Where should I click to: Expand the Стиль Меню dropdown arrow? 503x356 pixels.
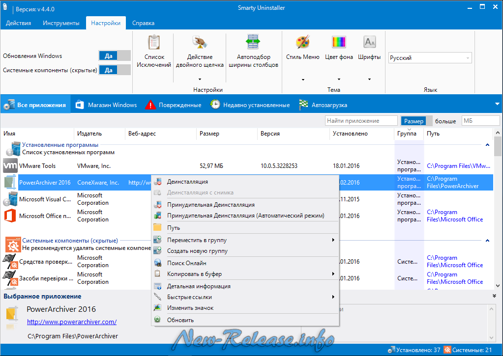coord(303,80)
